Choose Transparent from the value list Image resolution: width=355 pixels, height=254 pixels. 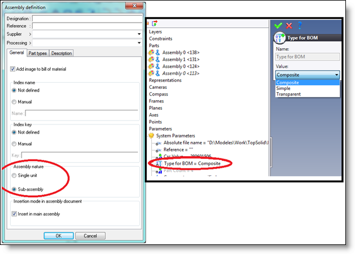tap(288, 94)
